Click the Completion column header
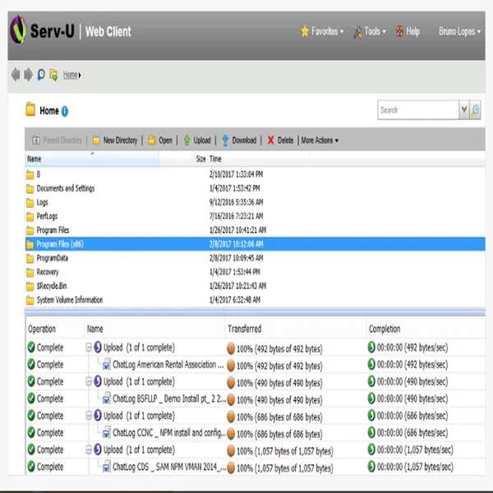This screenshot has width=493, height=493. tap(426, 329)
